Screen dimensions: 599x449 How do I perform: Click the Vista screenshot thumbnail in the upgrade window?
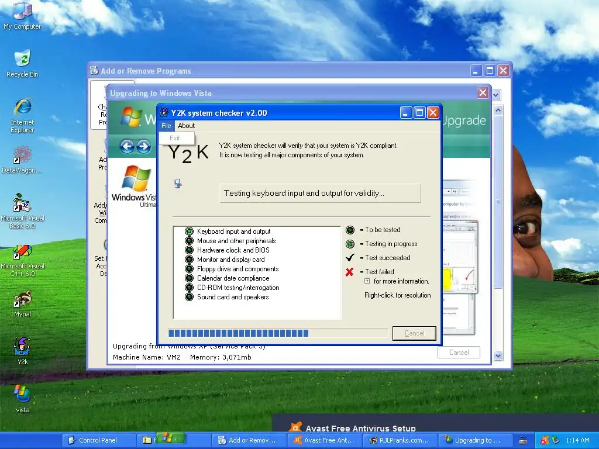(460, 257)
